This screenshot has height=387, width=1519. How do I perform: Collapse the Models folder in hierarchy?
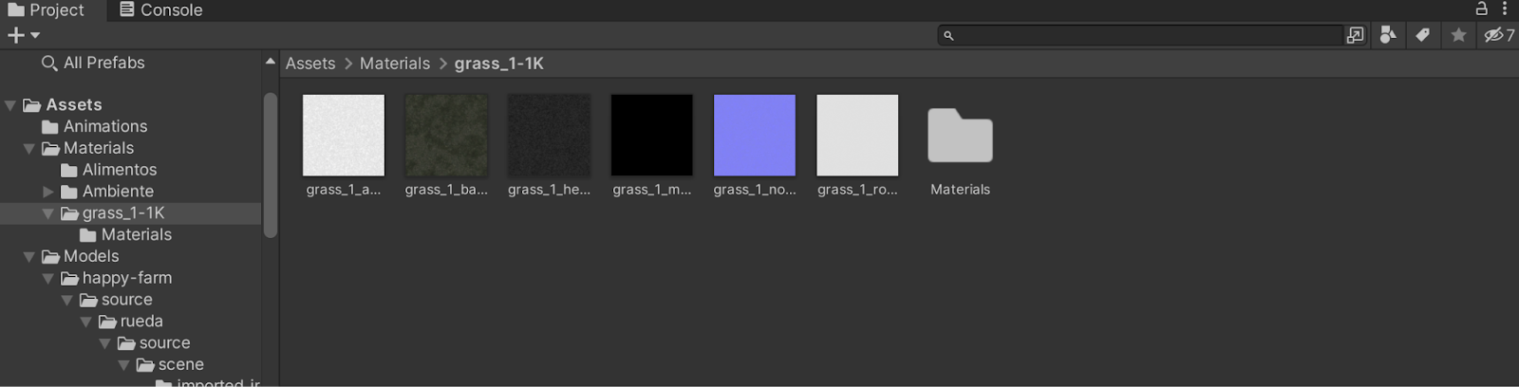[x=28, y=257]
